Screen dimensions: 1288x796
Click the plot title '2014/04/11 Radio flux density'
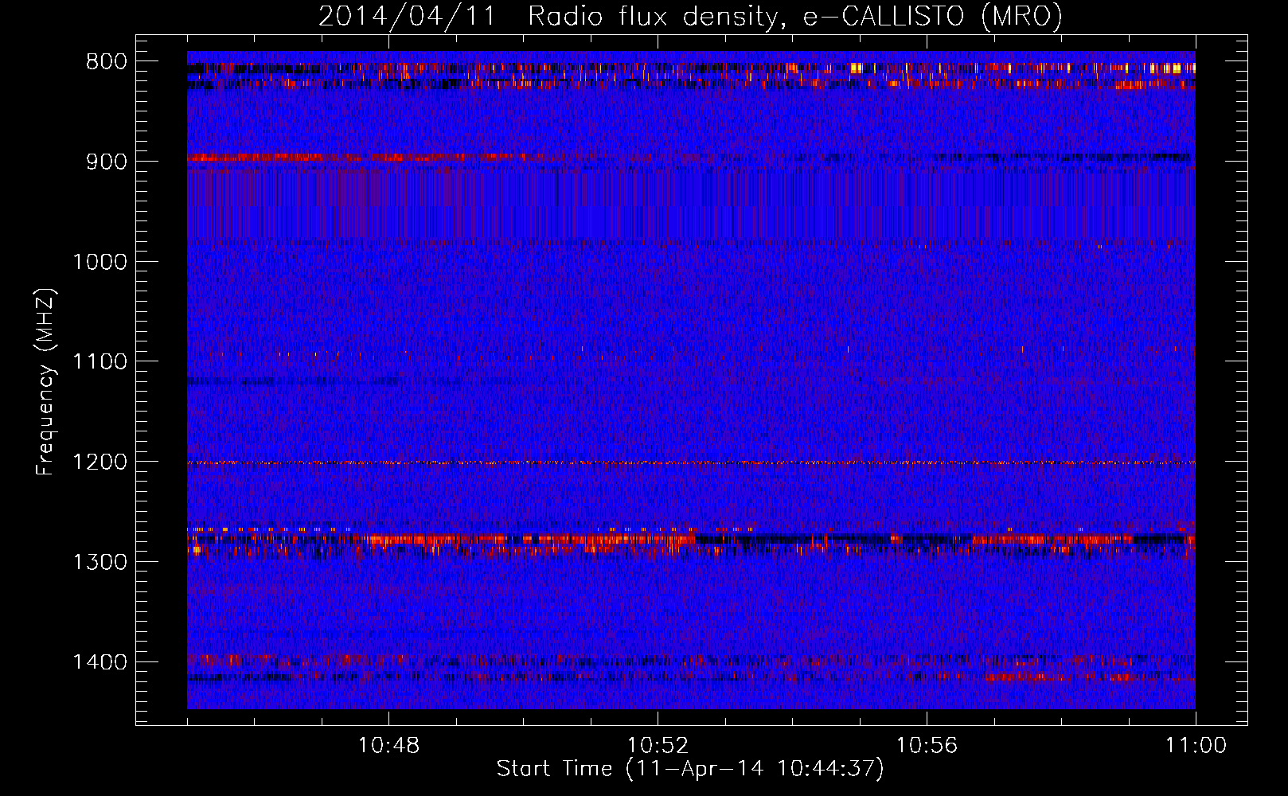[690, 15]
